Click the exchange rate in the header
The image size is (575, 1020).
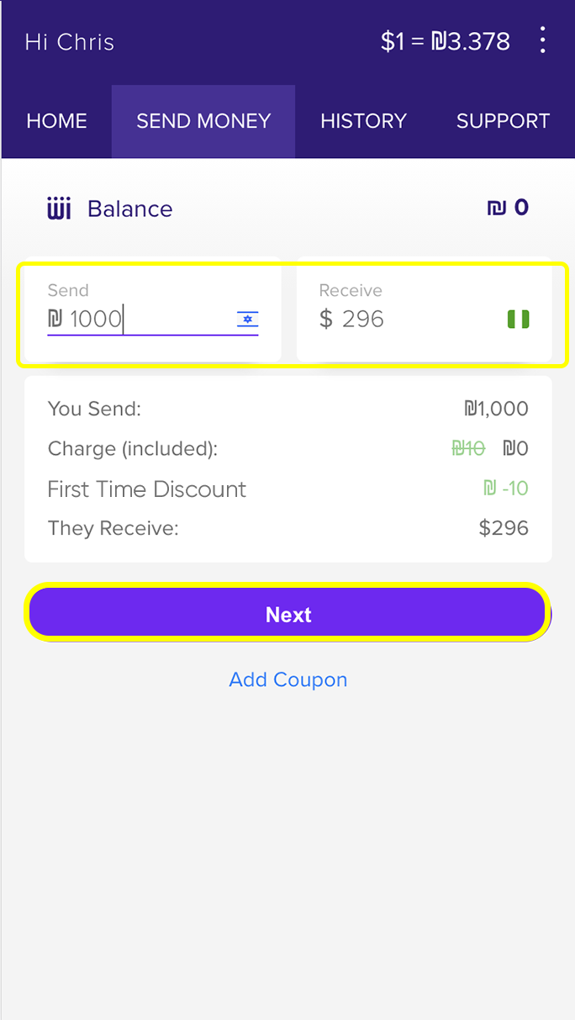(x=445, y=41)
